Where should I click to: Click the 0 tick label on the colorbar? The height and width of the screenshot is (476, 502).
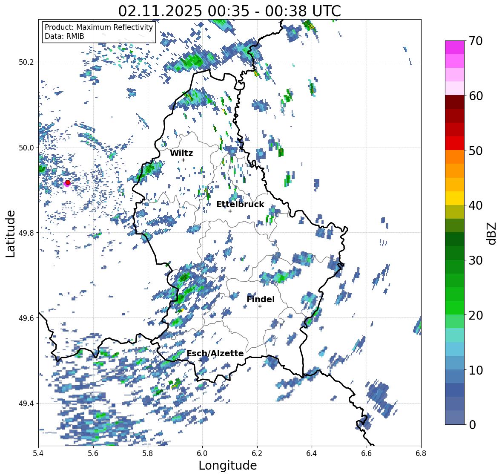(472, 425)
